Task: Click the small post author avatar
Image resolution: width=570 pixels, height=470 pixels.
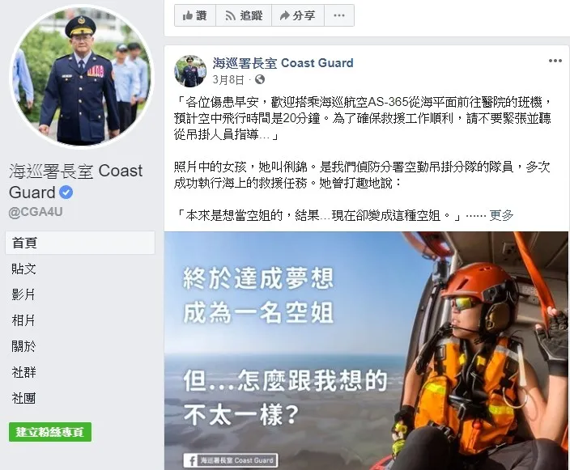Action: (190, 71)
